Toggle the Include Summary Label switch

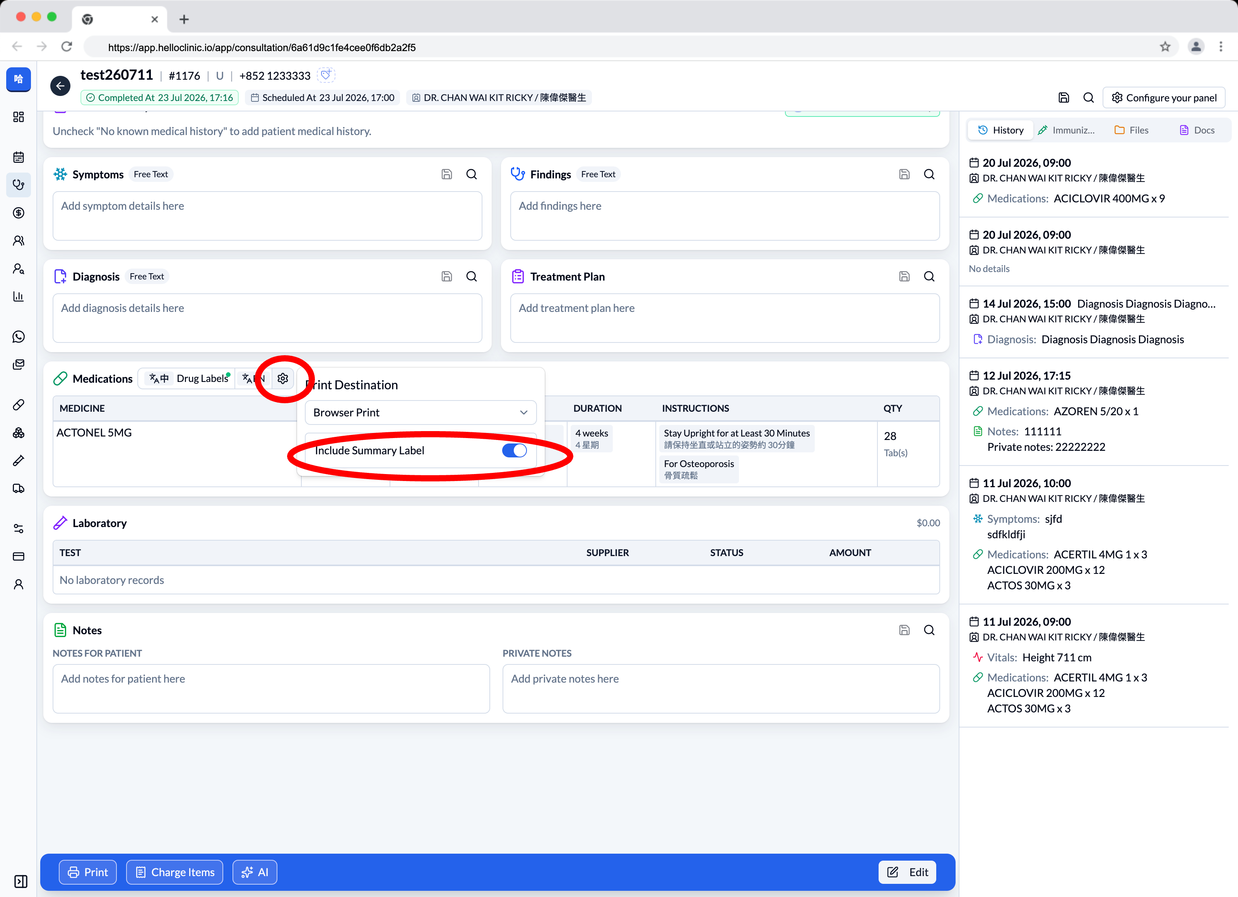(x=514, y=450)
